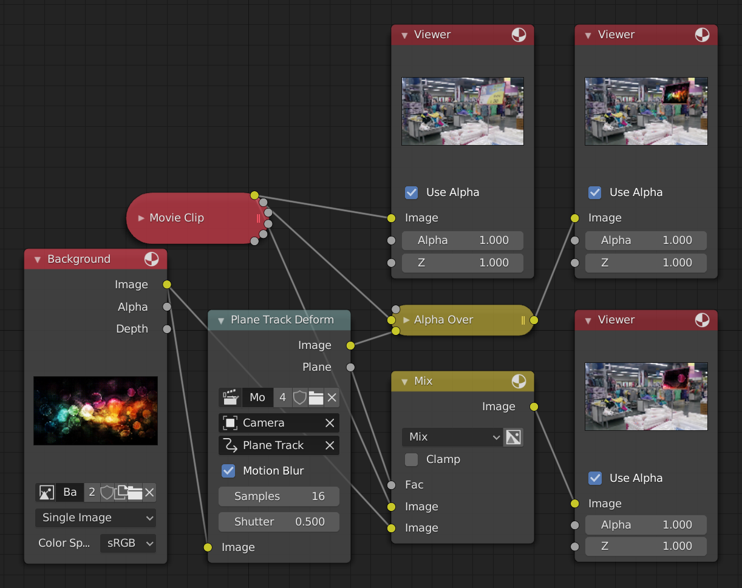Collapse the Background node

pyautogui.click(x=37, y=260)
